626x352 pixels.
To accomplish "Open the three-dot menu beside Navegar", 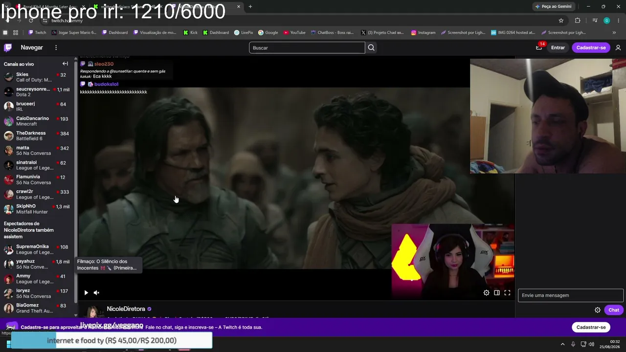I will click(x=56, y=47).
